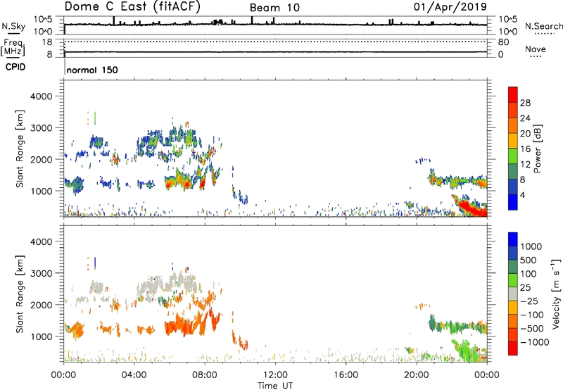
Task: Click the "12" value on Power colorbar
Action: (525, 165)
